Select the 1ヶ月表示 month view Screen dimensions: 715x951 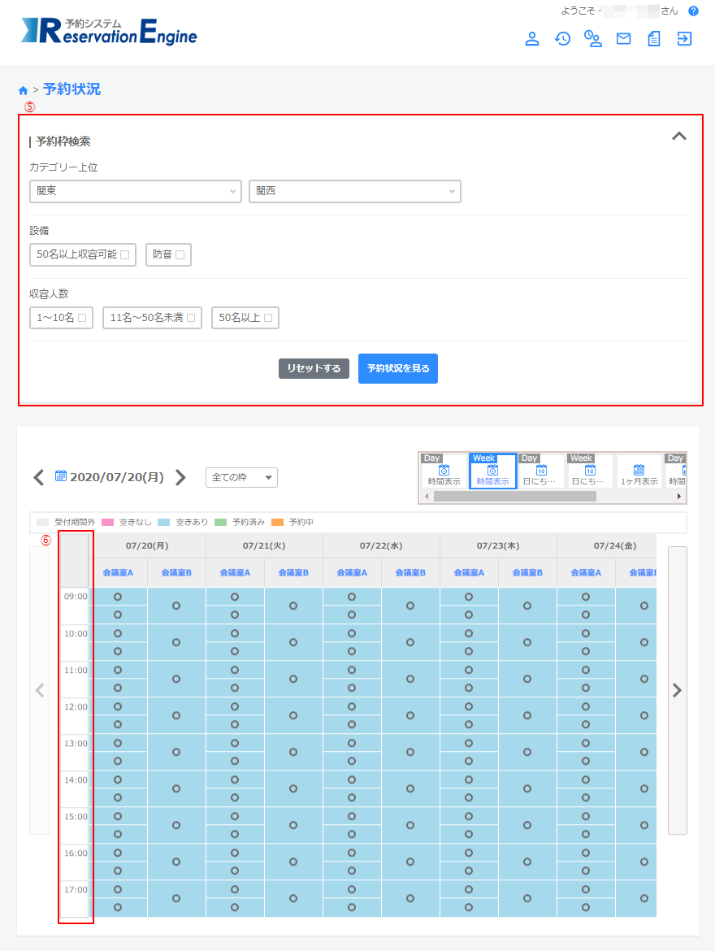[639, 471]
